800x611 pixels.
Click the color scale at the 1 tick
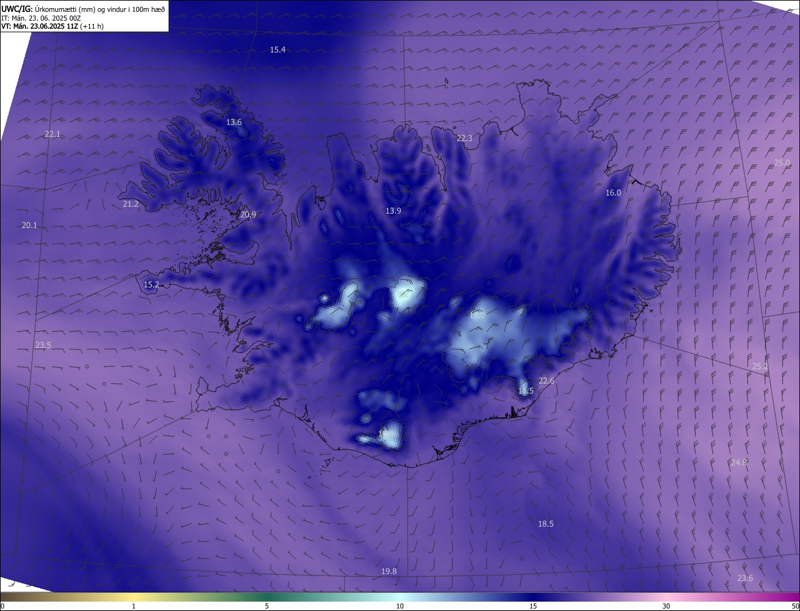pyautogui.click(x=134, y=606)
